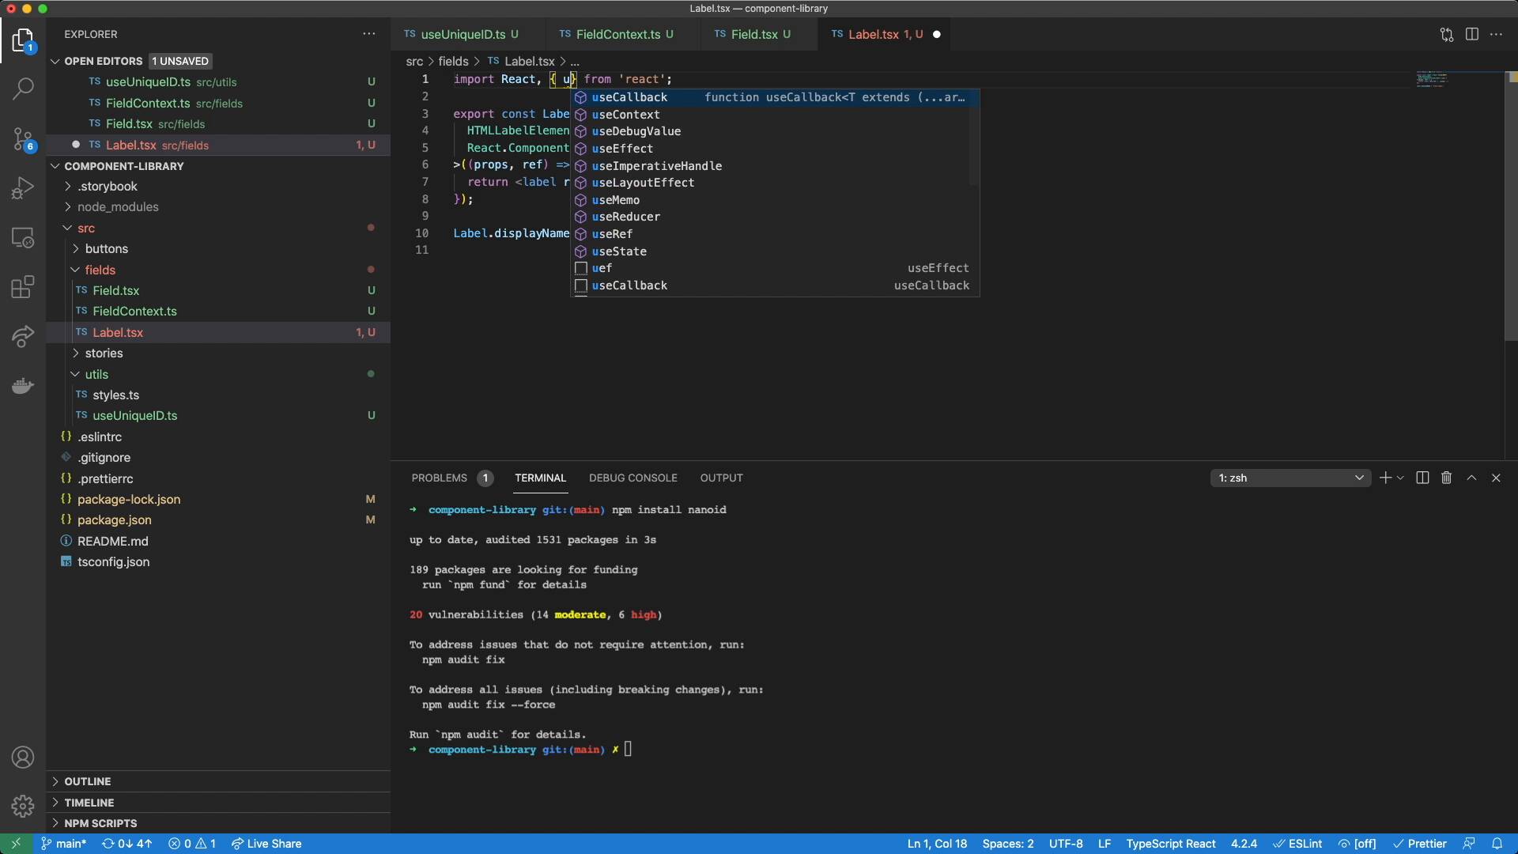Click the Manage gear icon at sidebar bottom

(x=23, y=805)
